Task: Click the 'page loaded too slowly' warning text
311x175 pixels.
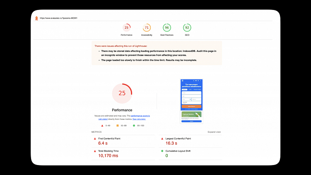Action: click(149, 60)
